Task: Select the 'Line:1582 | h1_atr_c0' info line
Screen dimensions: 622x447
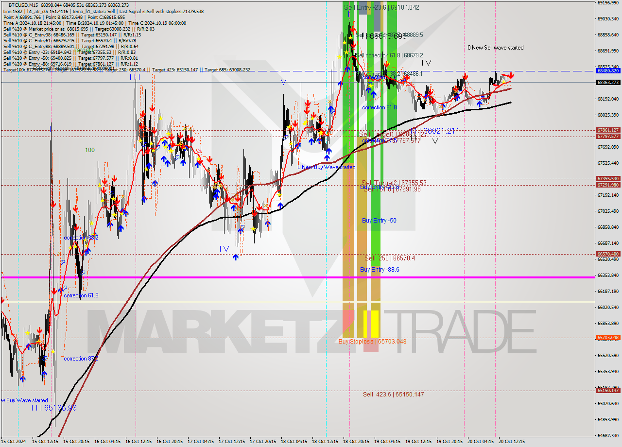Action: (104, 11)
